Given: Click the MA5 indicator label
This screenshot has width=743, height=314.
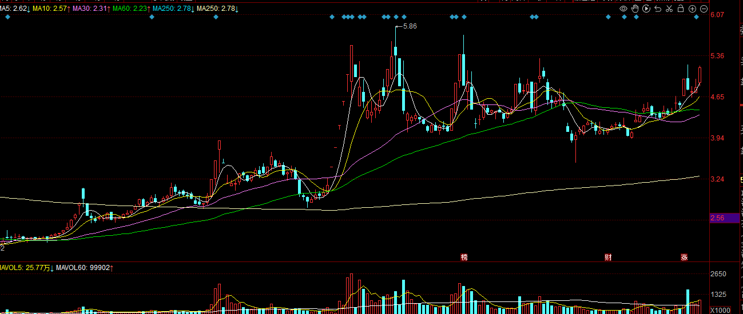Looking at the screenshot, I should [15, 9].
